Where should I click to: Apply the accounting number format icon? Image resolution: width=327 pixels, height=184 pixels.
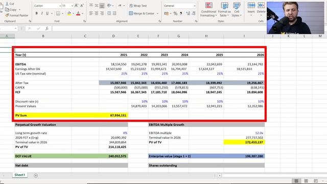point(166,13)
